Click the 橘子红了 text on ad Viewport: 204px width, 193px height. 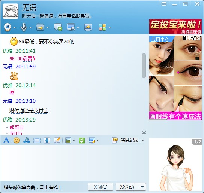(x=192, y=38)
